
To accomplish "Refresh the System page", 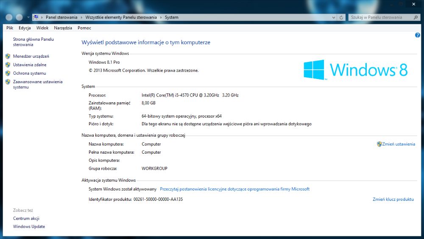I will pyautogui.click(x=341, y=17).
